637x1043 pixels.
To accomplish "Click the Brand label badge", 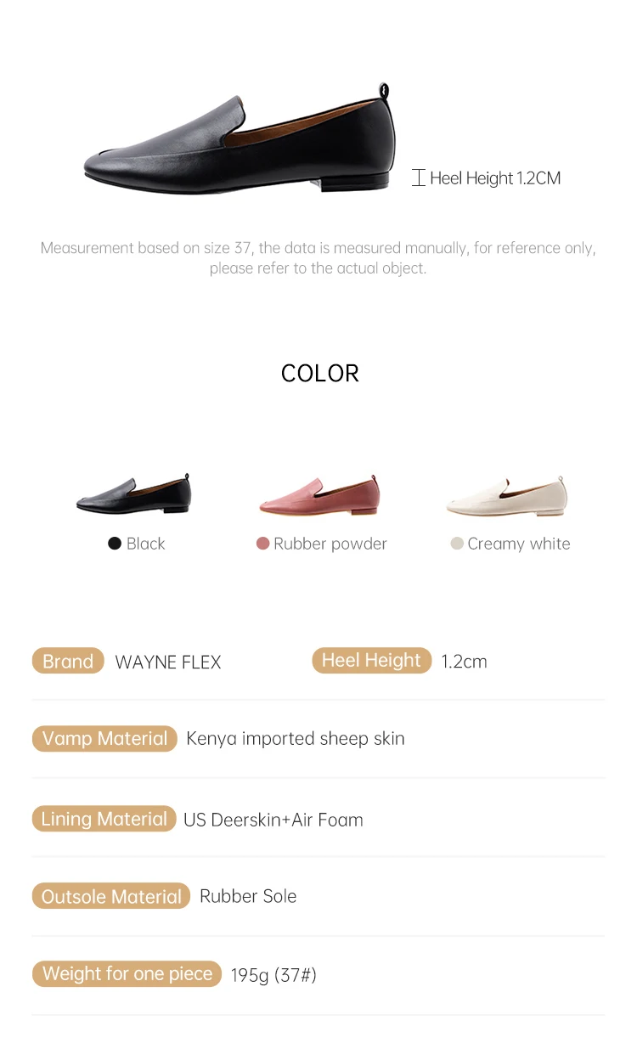I will point(68,662).
